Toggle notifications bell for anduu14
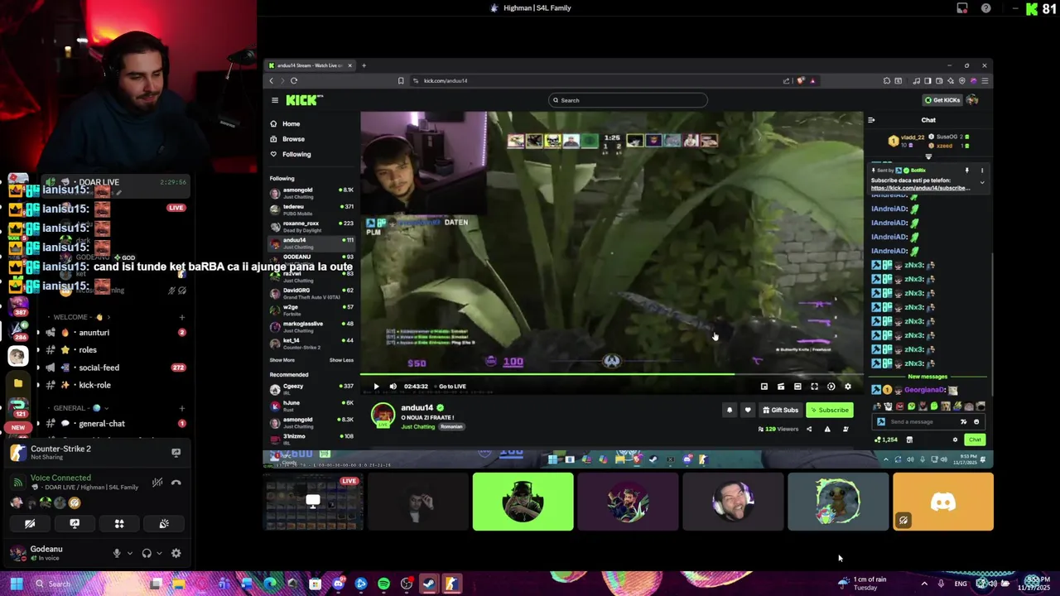This screenshot has height=596, width=1060. 730,410
